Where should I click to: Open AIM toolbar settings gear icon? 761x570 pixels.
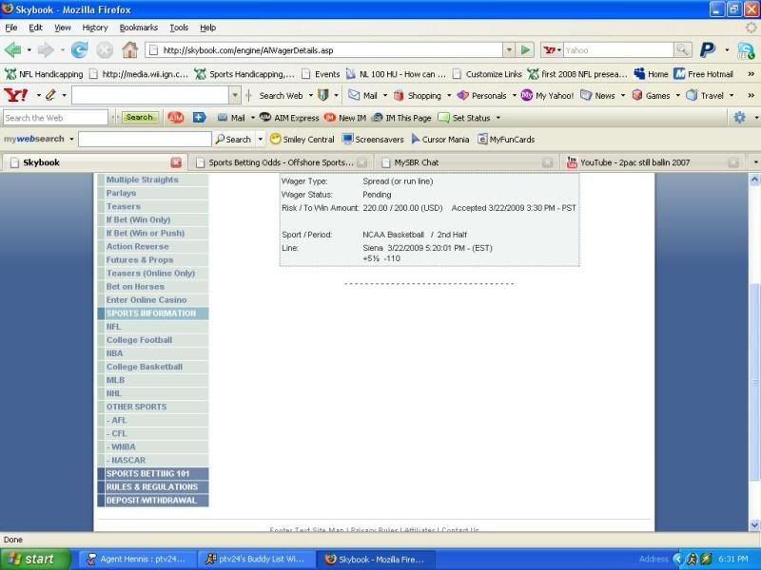point(740,117)
